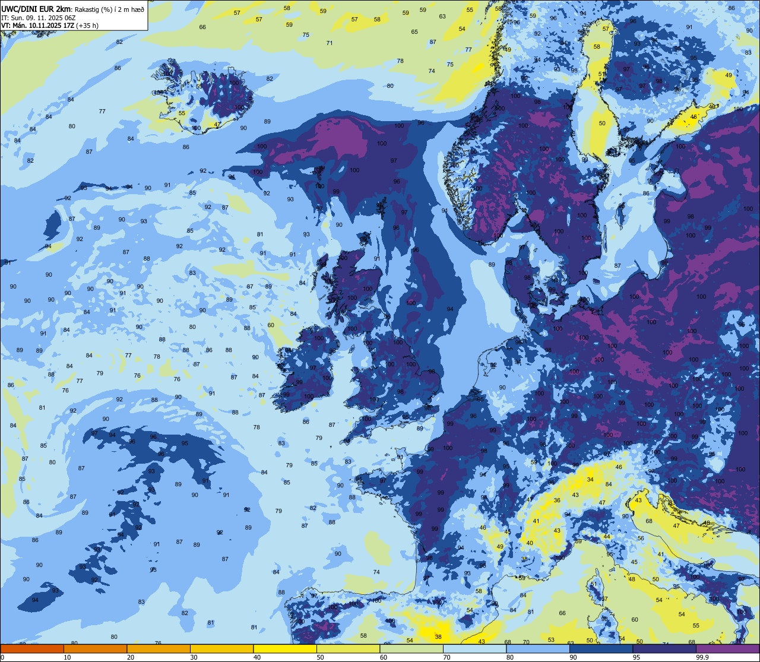Click the 'UWC/DINI EUR 2km' title text
The width and height of the screenshot is (760, 662).
[x=36, y=8]
